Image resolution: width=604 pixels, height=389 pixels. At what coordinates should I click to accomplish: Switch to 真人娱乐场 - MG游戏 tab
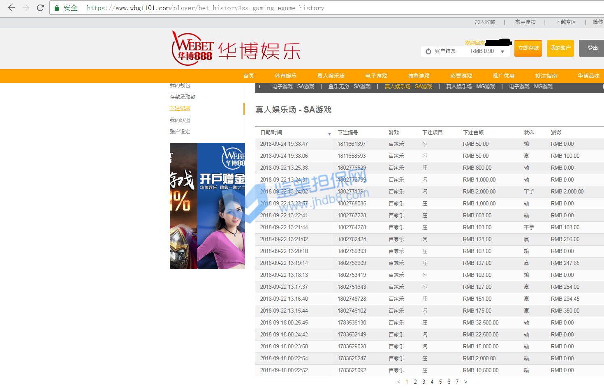[470, 87]
